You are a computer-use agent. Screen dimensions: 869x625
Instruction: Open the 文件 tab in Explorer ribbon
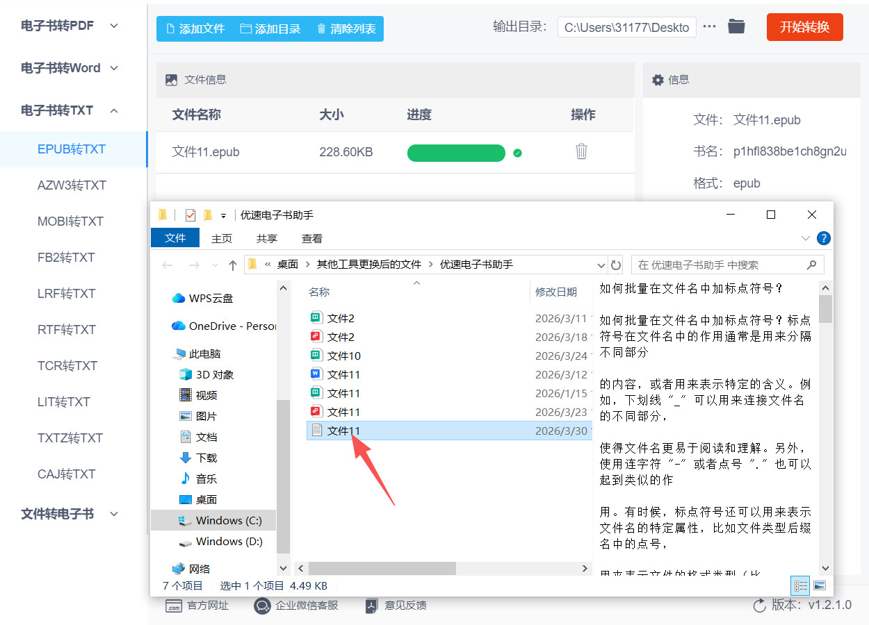pyautogui.click(x=175, y=238)
